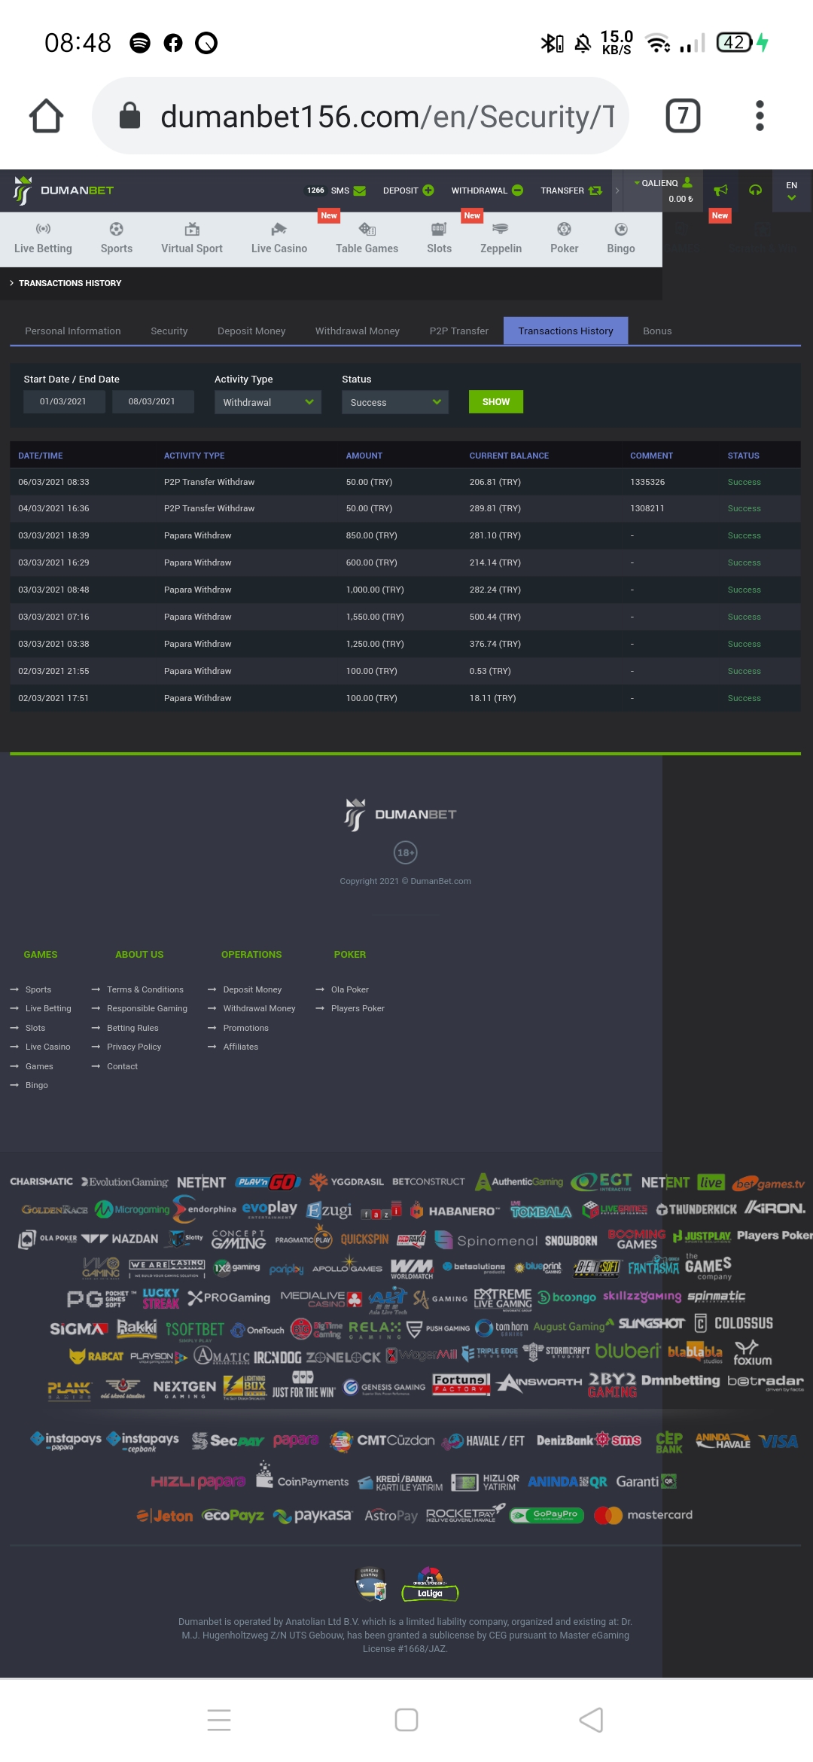Expand the EN language dropdown
The width and height of the screenshot is (813, 1762).
click(791, 191)
